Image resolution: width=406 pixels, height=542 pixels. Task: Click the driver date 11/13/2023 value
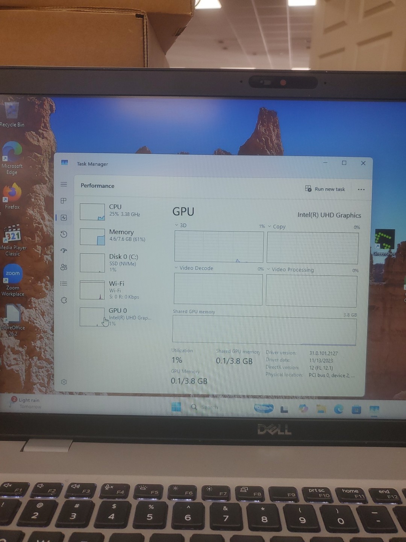point(321,361)
